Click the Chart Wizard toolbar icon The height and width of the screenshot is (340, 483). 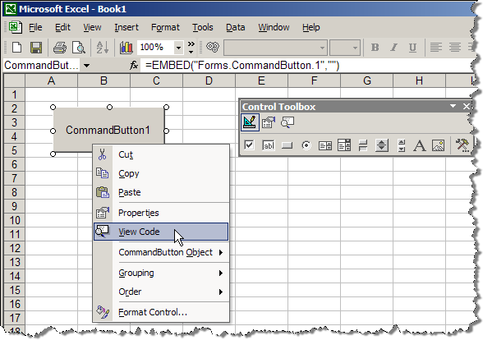(x=126, y=48)
